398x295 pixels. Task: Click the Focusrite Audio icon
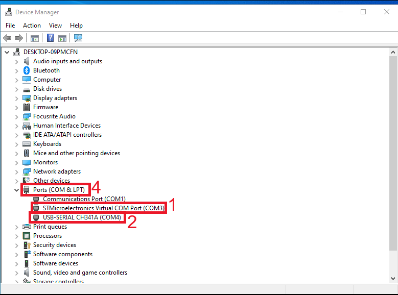click(x=27, y=116)
